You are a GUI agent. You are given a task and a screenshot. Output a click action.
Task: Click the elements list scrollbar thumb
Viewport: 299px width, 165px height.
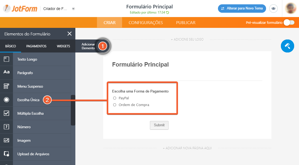pyautogui.click(x=73, y=110)
